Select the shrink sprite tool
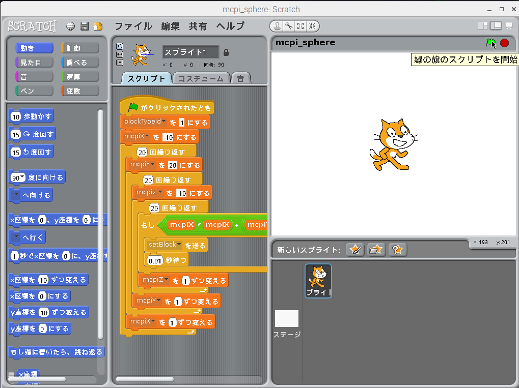 [312, 26]
